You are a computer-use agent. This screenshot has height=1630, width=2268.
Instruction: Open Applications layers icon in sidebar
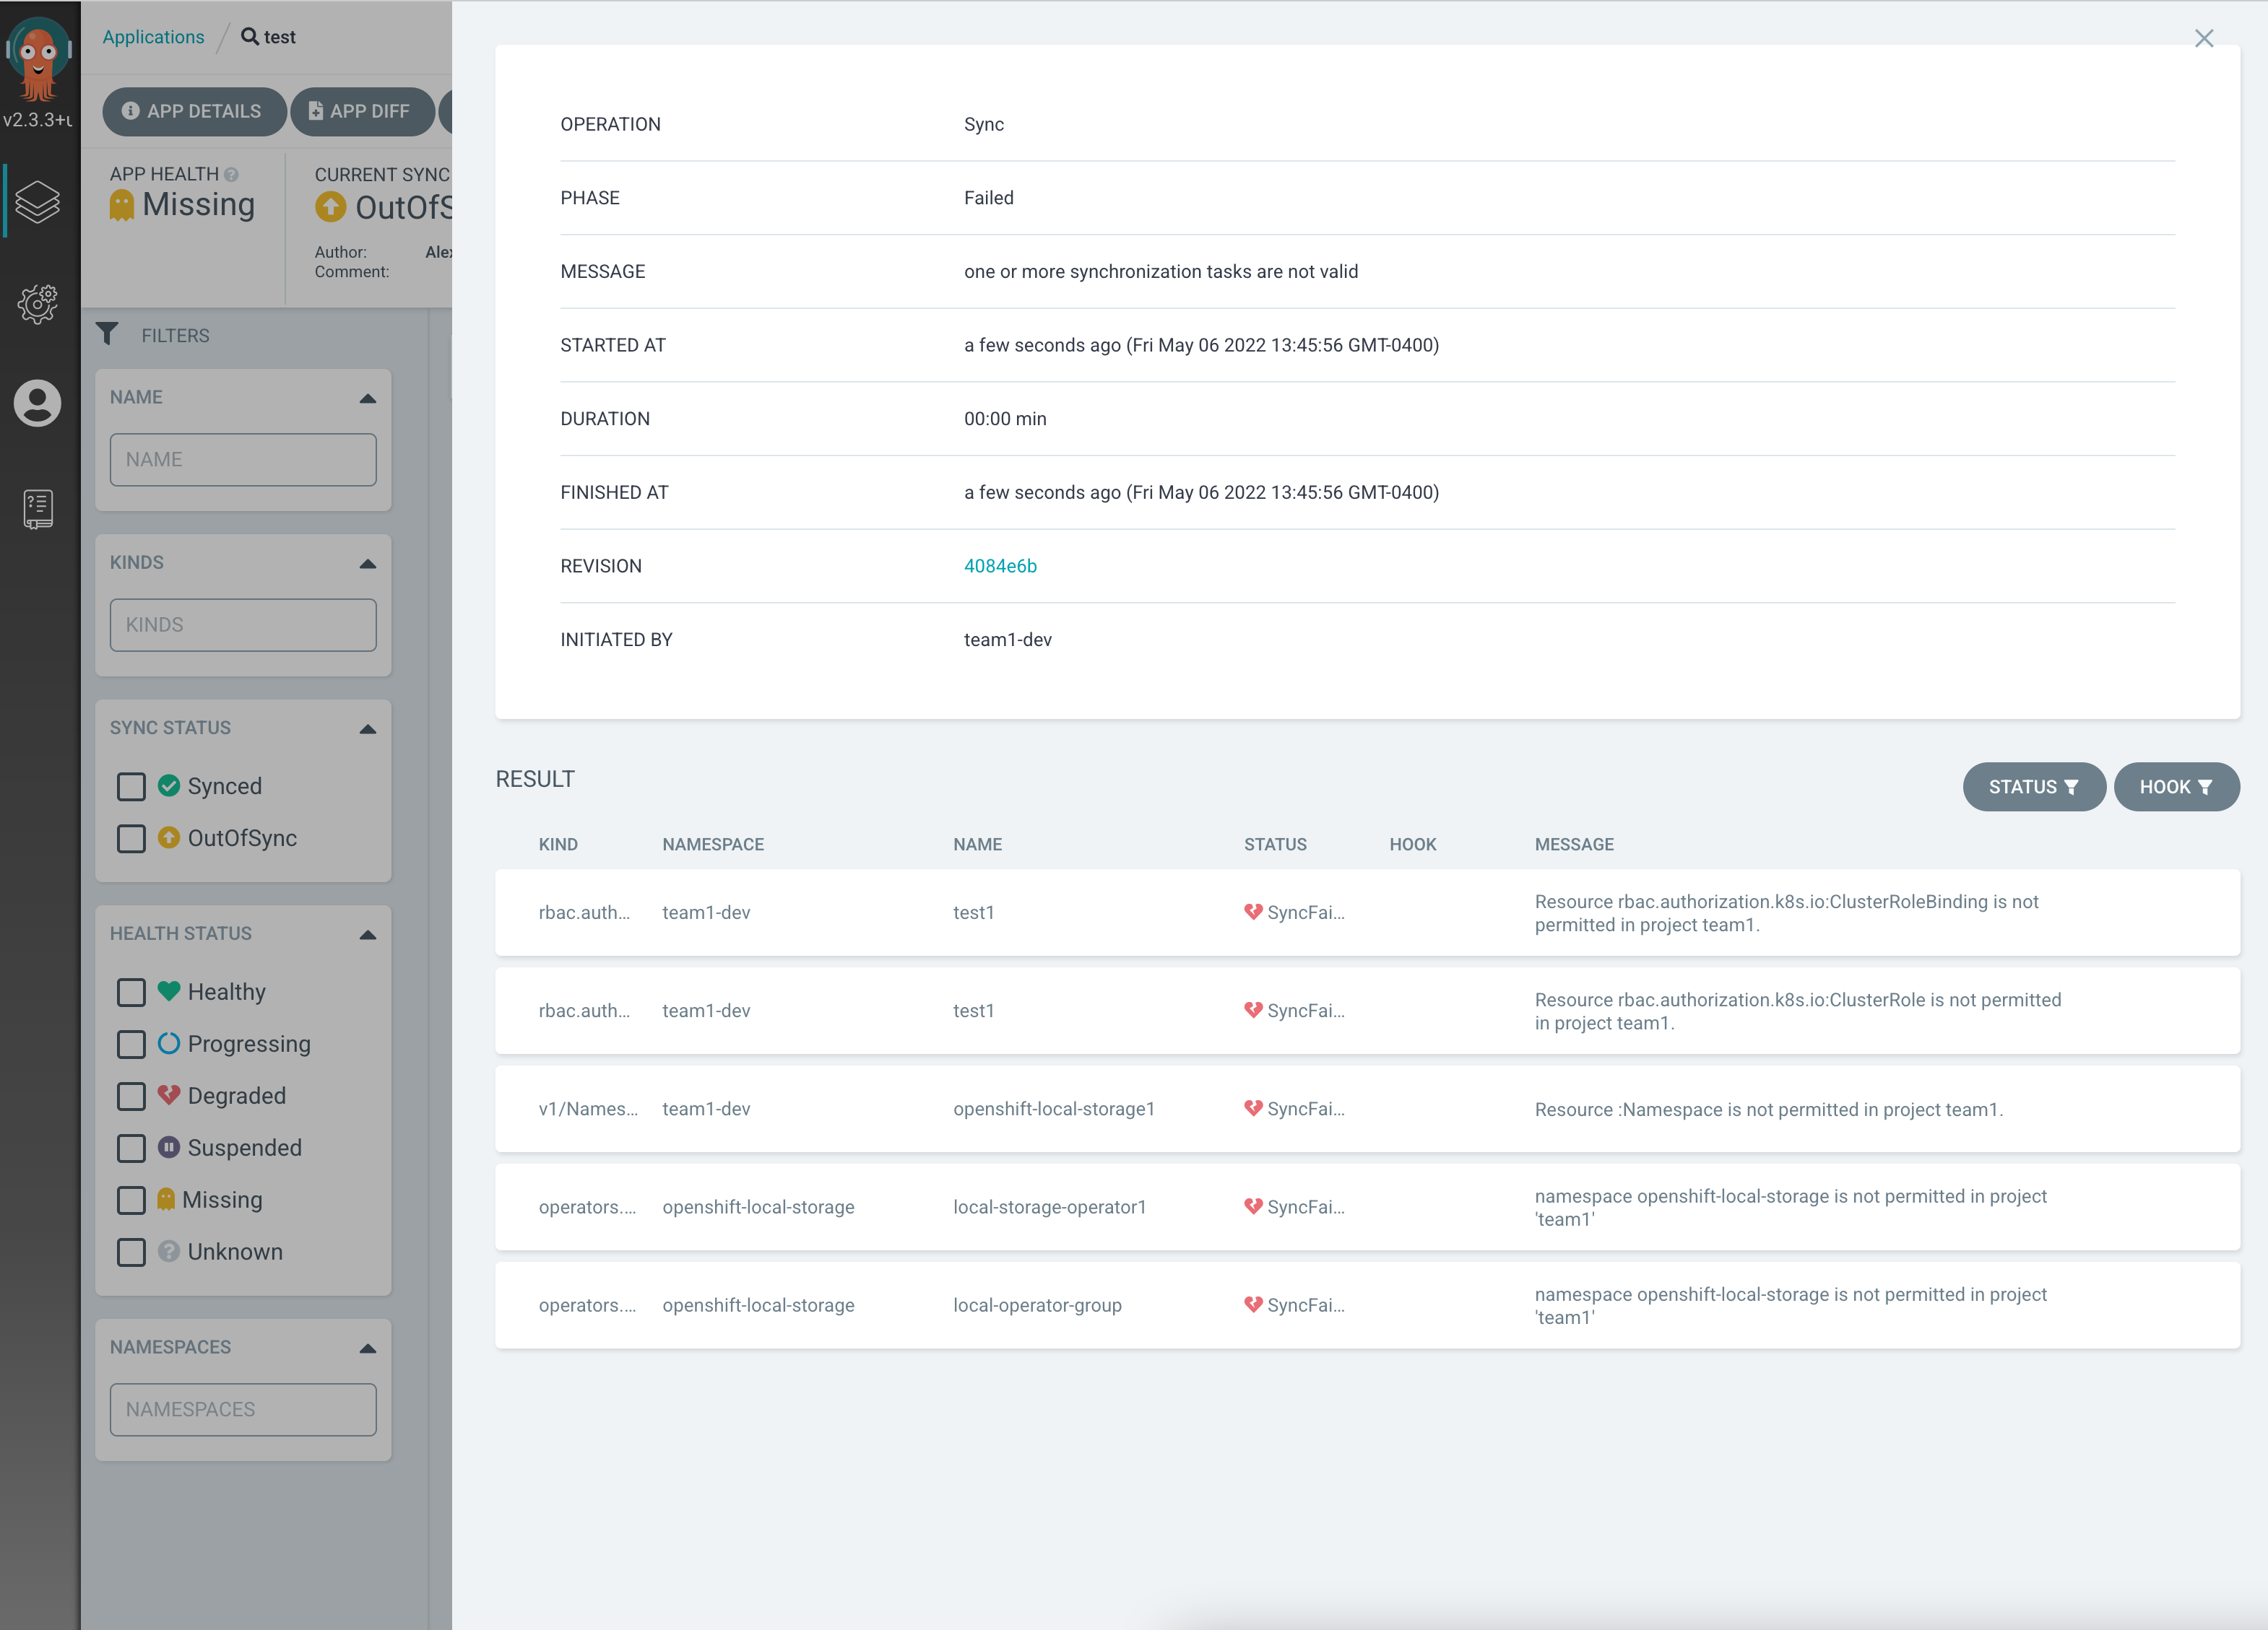pos(38,203)
